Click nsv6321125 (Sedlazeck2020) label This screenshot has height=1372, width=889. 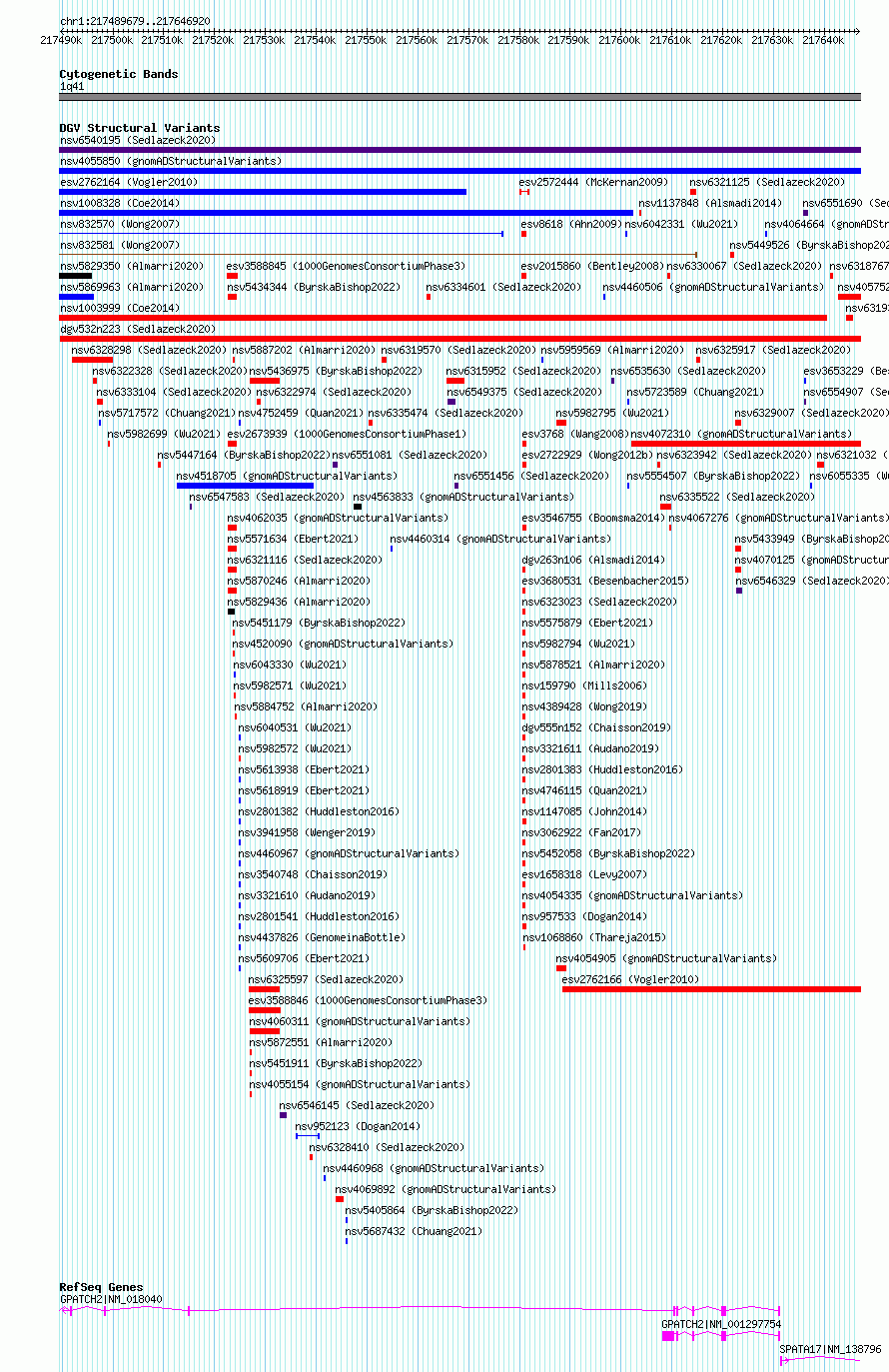[767, 182]
